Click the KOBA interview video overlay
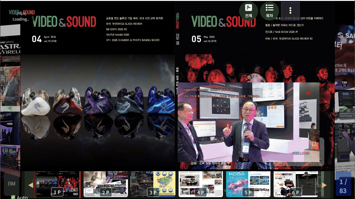 coord(248,122)
